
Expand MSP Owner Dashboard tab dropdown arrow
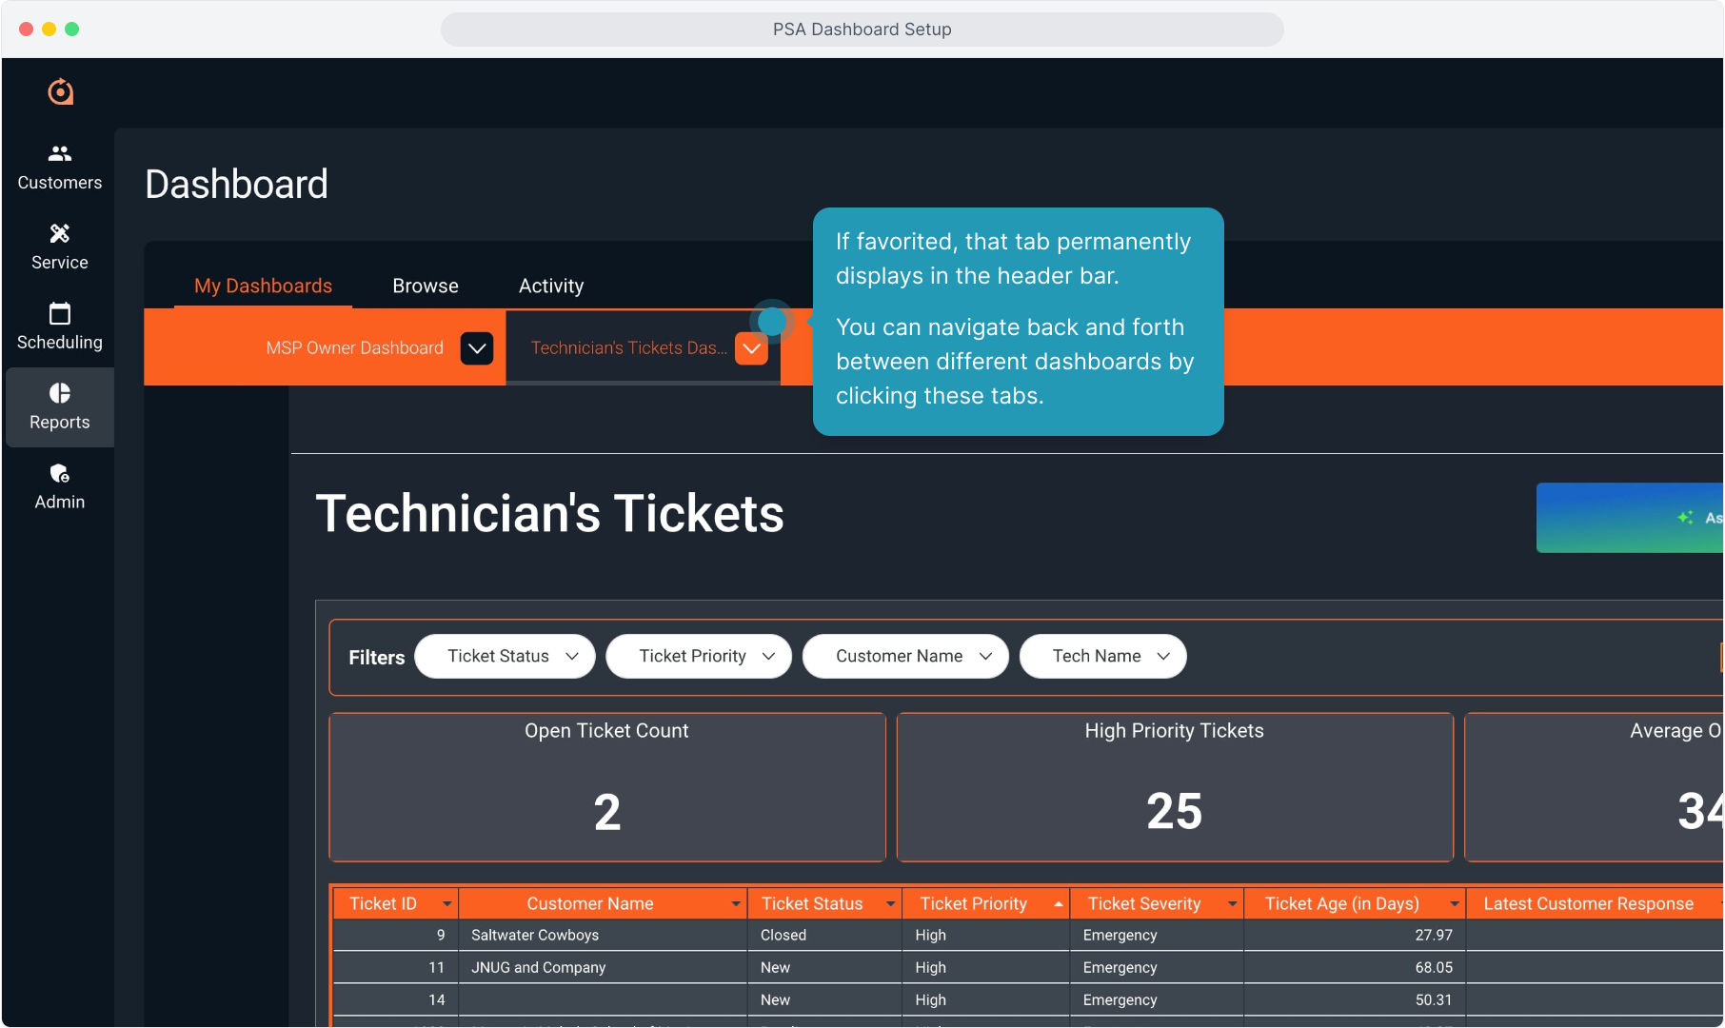click(477, 348)
